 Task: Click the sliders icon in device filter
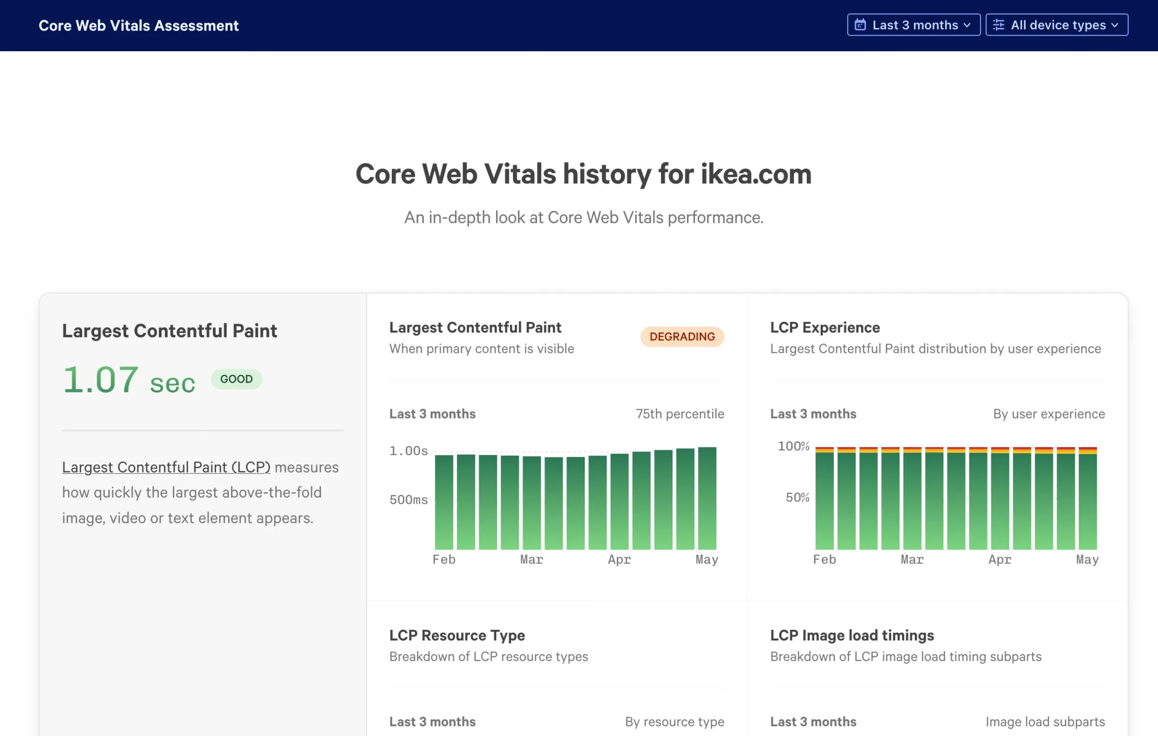[998, 25]
